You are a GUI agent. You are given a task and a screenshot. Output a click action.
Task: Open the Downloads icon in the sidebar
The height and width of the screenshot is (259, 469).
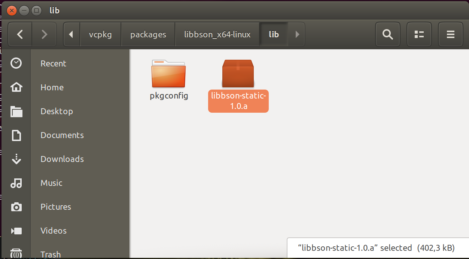click(16, 159)
